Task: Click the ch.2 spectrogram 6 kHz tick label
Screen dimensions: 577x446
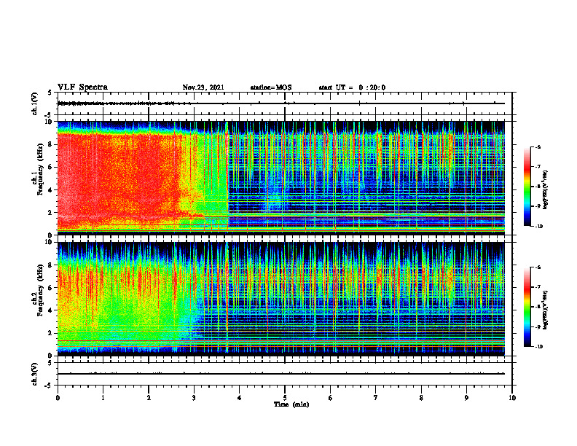Action: tap(51, 288)
